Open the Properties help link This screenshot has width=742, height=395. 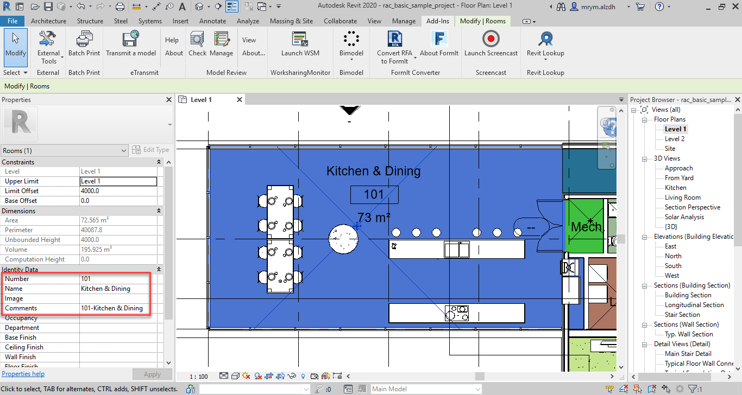(x=23, y=374)
